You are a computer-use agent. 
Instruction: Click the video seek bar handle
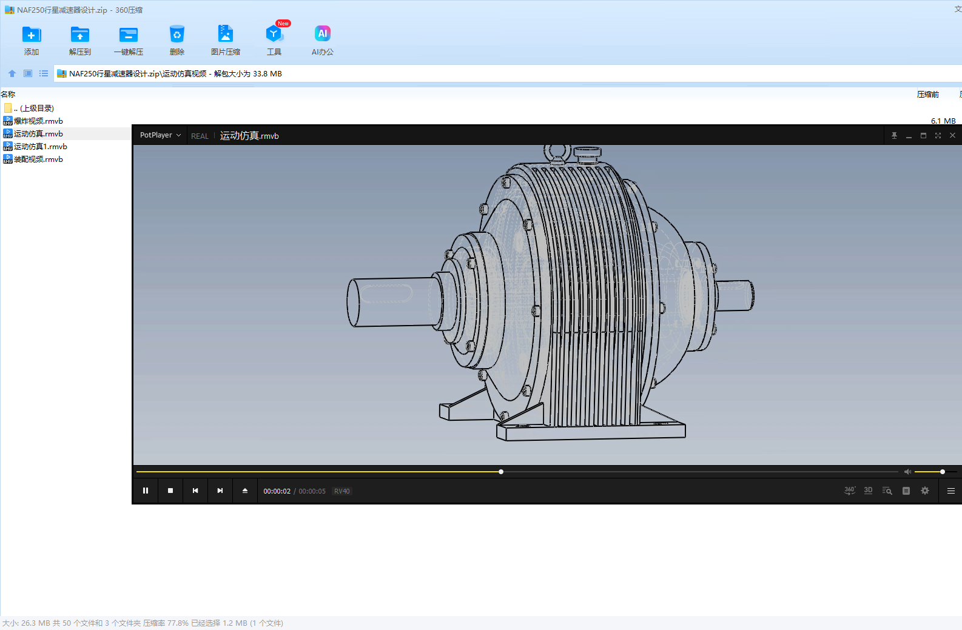(501, 472)
